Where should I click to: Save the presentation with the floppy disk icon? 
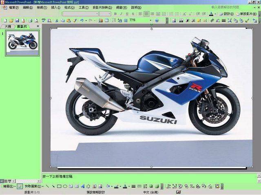pyautogui.click(x=17, y=20)
